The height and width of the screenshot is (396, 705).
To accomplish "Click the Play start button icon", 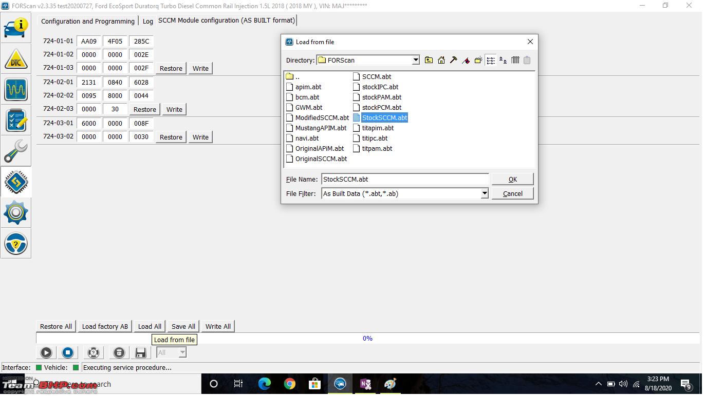I will tap(46, 353).
